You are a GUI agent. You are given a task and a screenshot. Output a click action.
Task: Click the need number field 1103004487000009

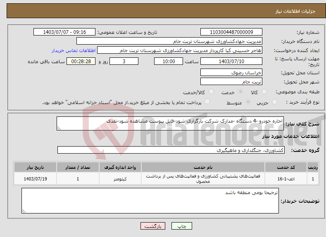click(x=231, y=32)
